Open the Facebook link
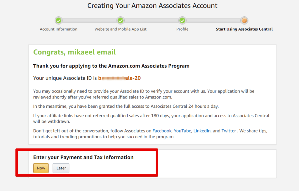The width and height of the screenshot is (299, 191). [x=162, y=131]
